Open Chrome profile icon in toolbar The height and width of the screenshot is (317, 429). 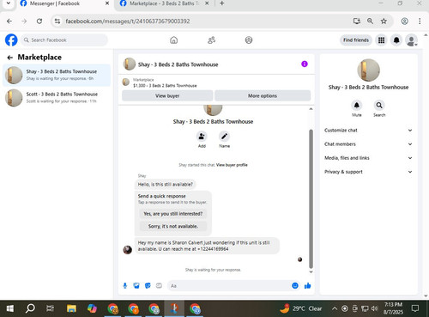(404, 21)
